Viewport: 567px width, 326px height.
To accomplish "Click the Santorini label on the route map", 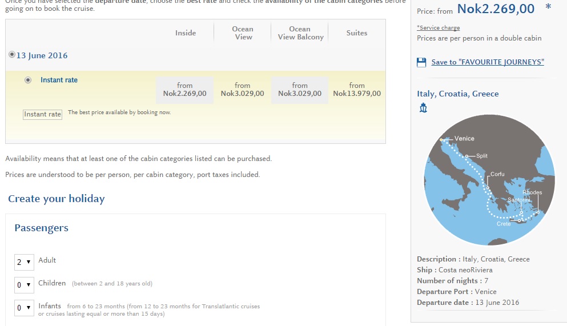I will pos(519,200).
